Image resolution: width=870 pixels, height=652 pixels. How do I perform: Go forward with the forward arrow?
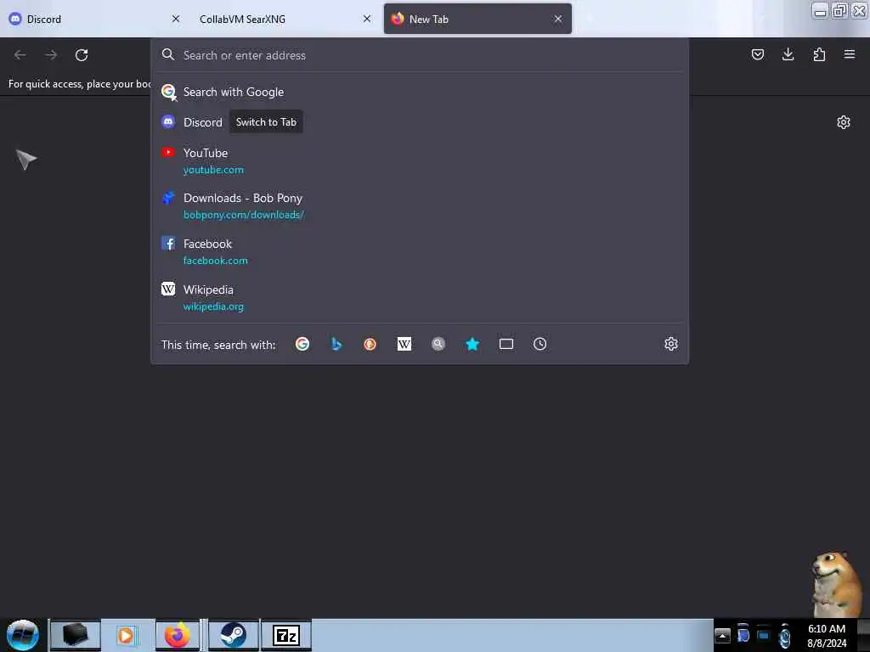click(x=51, y=55)
